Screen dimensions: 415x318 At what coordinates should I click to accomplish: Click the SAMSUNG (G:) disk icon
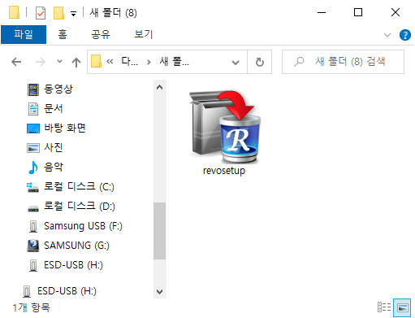pyautogui.click(x=33, y=246)
